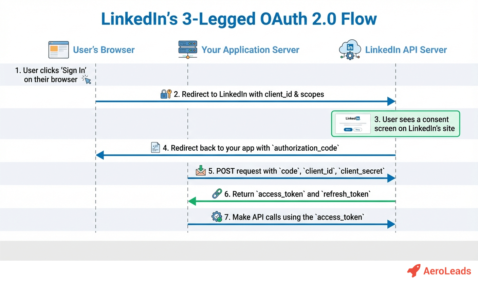Click 'Redirect to LinkedIn with client_id & scopes' text
Viewport: 478px width, 281px height.
(x=249, y=94)
